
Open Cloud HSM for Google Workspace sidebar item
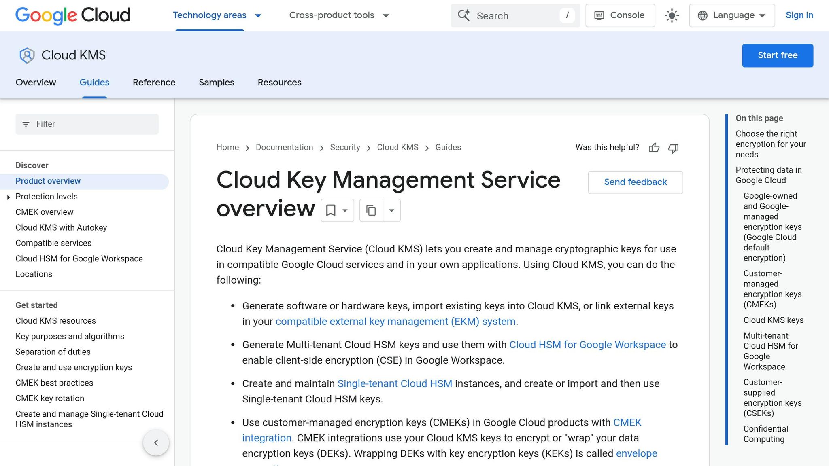[79, 259]
